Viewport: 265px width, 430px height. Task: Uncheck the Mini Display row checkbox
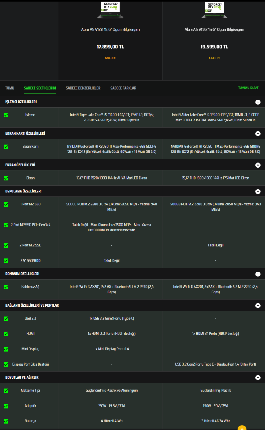coord(6,349)
